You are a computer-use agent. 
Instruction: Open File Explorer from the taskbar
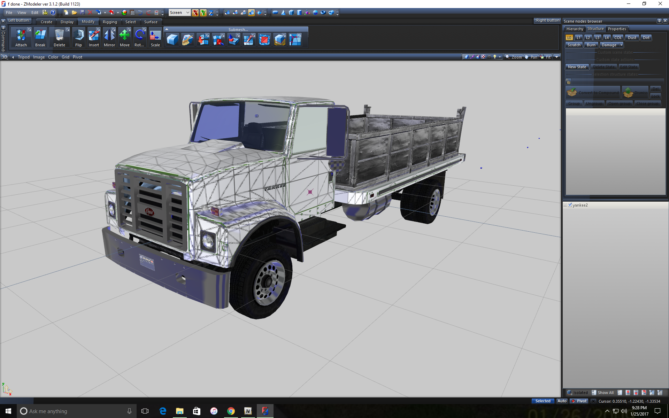(x=179, y=411)
